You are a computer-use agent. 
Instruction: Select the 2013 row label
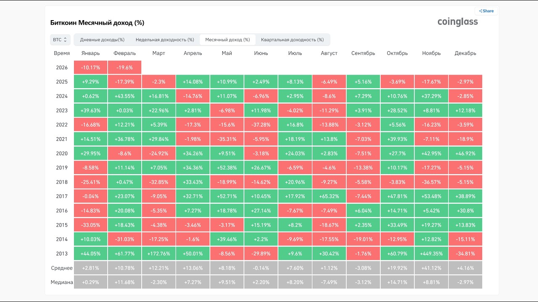pyautogui.click(x=62, y=253)
